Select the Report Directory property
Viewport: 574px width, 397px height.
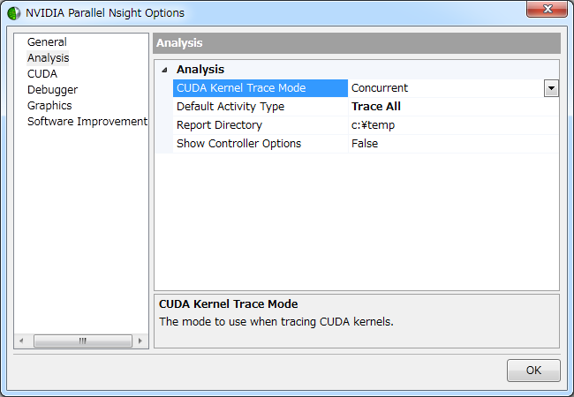[x=219, y=124]
